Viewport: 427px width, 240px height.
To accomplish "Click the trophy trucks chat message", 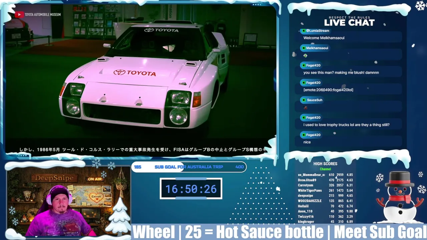I will [346, 125].
